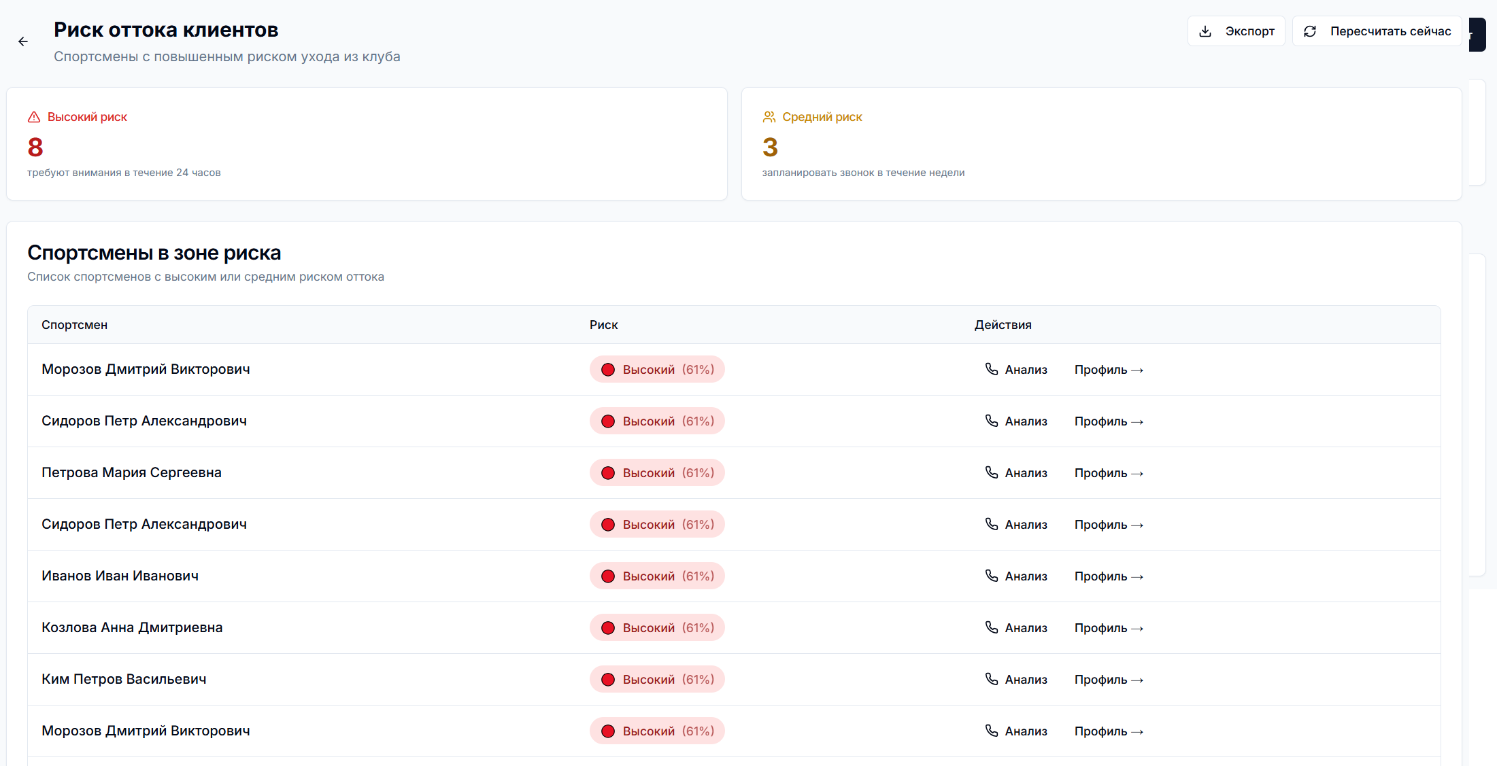Click the phone icon in Иванов Иван's row

[x=992, y=576]
